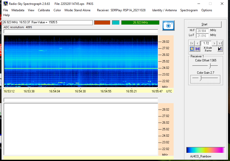Click the 16:53:12 time axis label
Viewport: 230px width, 161px height.
click(x=9, y=91)
